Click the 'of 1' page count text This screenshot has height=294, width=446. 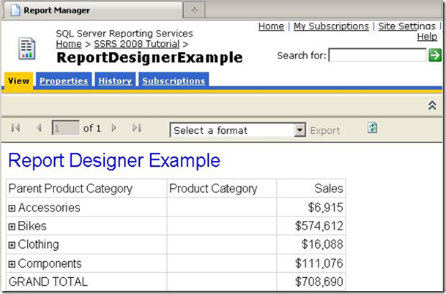tap(92, 129)
